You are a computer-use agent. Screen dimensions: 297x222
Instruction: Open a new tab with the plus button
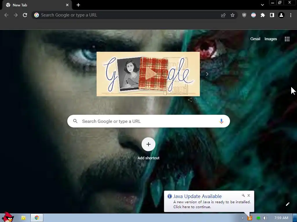[78, 5]
